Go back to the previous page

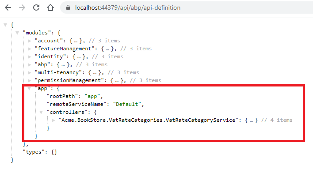tap(8, 8)
